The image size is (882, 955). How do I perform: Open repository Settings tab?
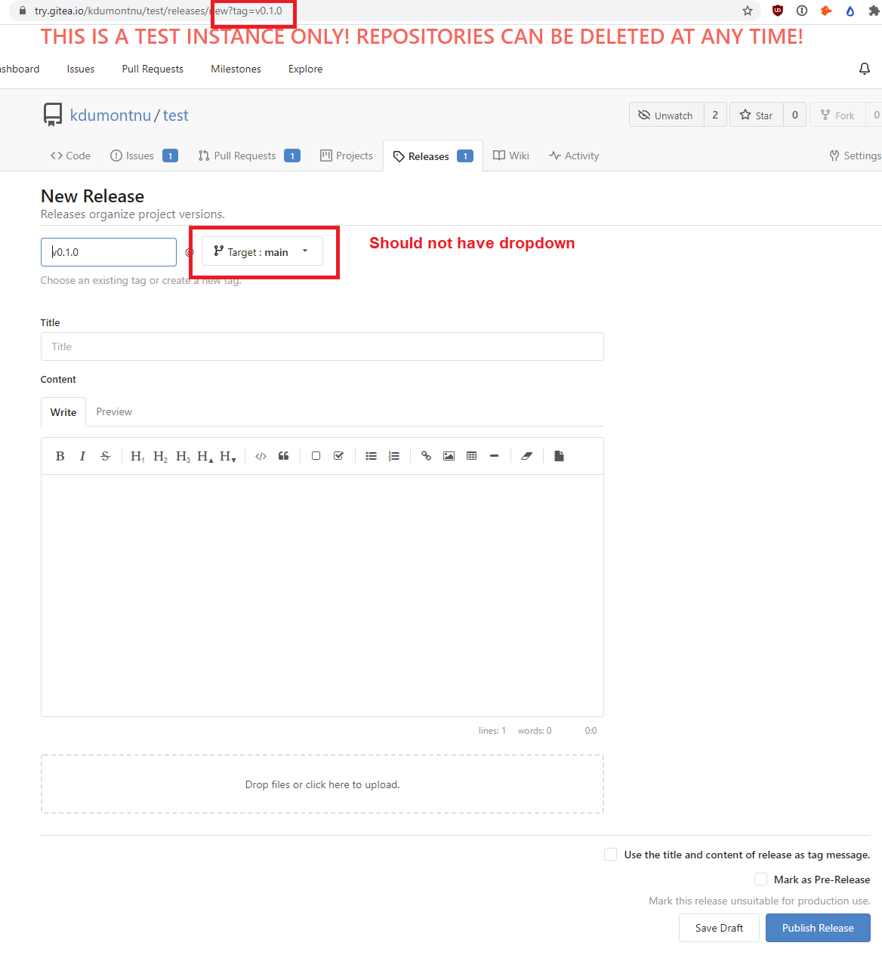click(x=855, y=156)
